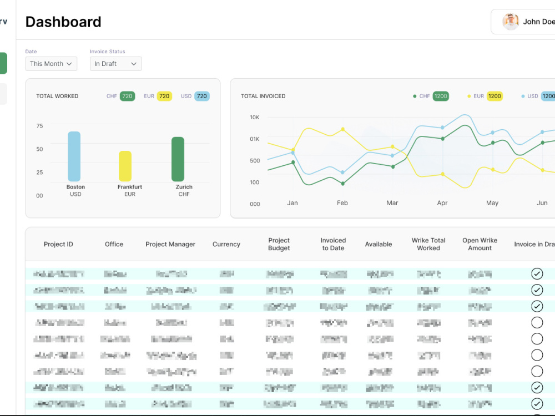The image size is (555, 416).
Task: Click John Doe's profile avatar
Action: (x=511, y=22)
